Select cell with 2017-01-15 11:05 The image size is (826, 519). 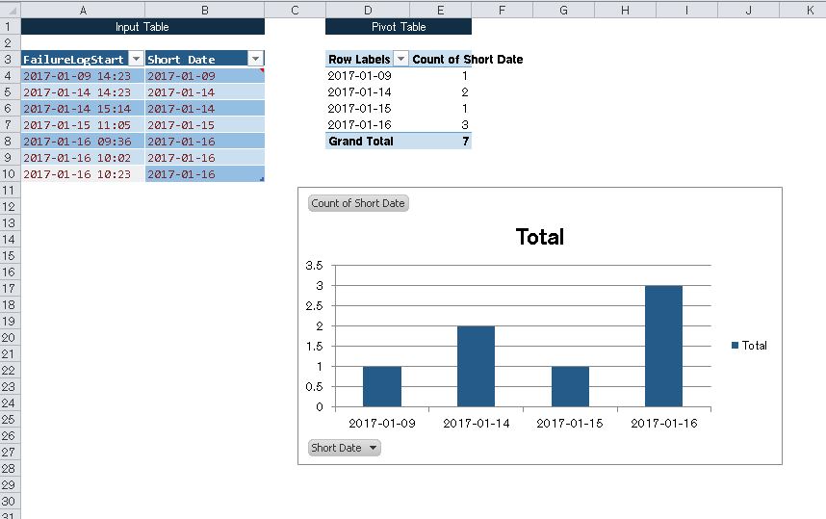point(83,125)
